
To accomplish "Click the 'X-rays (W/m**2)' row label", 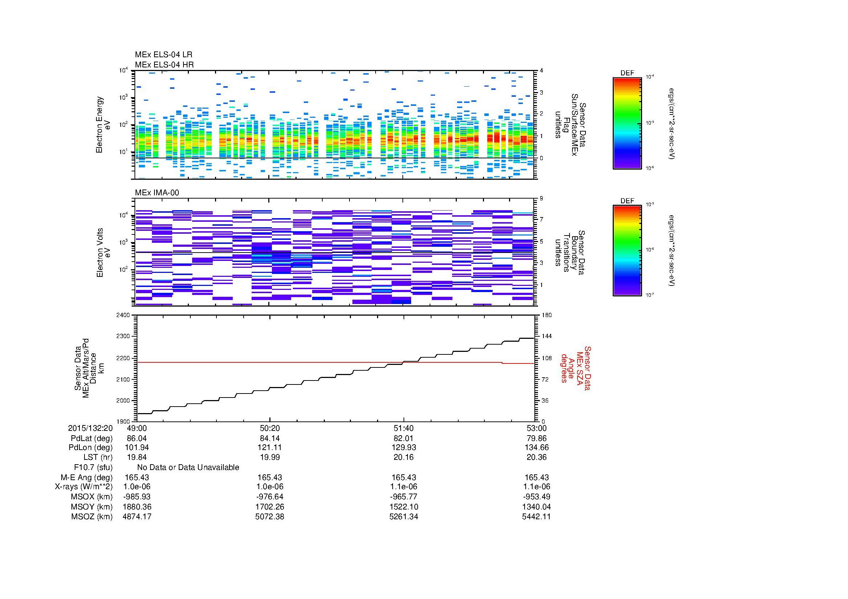I will pyautogui.click(x=83, y=487).
